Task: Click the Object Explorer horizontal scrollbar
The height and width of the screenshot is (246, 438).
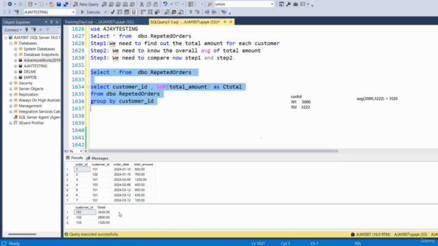Action: coord(23,234)
